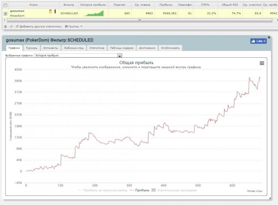Image resolution: width=278 pixels, height=205 pixels.
Task: Open the gosumax player name link
Action: click(17, 11)
